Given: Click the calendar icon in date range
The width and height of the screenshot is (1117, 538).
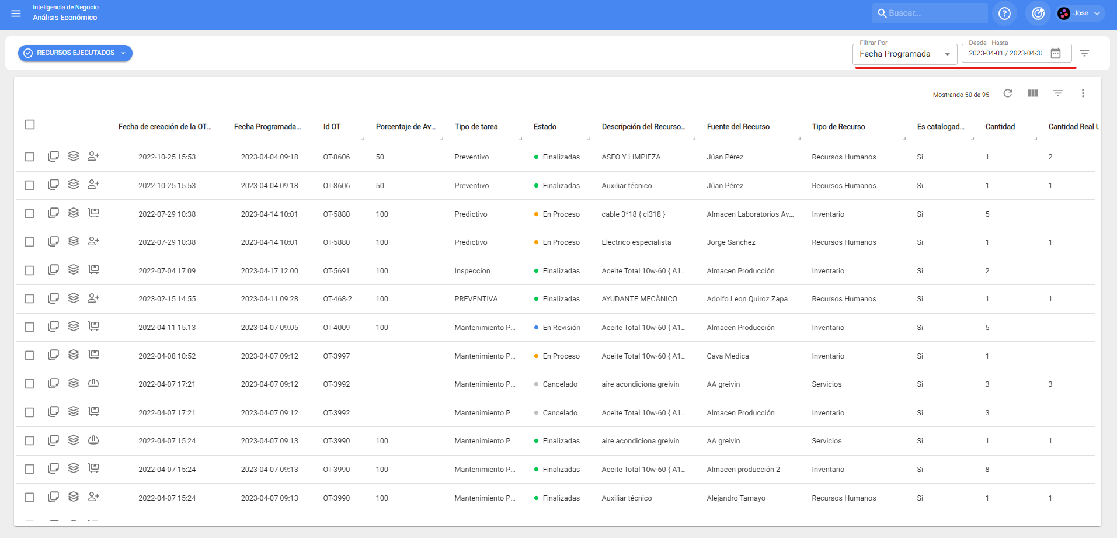Looking at the screenshot, I should [1056, 53].
